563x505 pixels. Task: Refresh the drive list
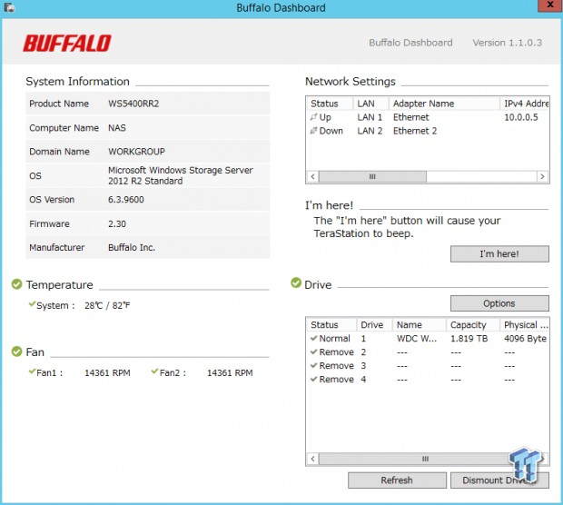(397, 480)
